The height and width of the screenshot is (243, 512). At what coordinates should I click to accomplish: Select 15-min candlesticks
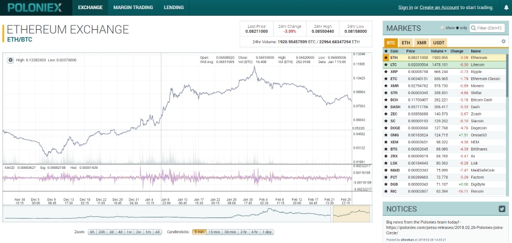[x=214, y=232]
